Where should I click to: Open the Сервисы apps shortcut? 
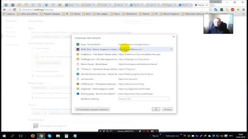click(x=9, y=14)
